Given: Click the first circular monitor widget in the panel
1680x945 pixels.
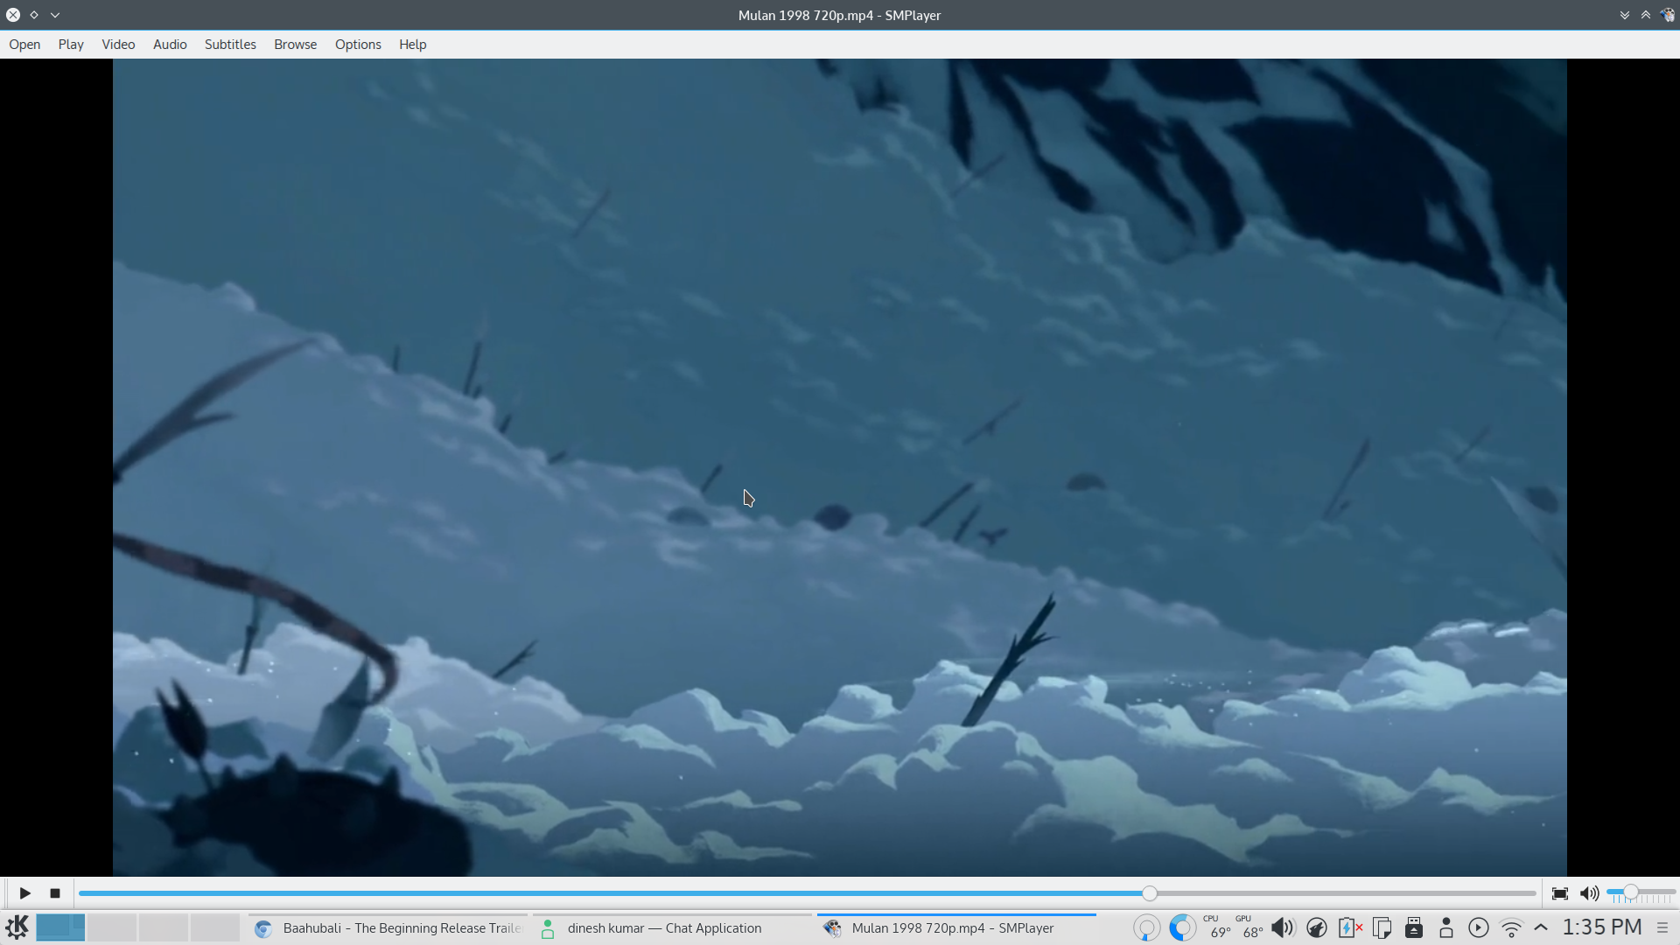Looking at the screenshot, I should pos(1146,927).
